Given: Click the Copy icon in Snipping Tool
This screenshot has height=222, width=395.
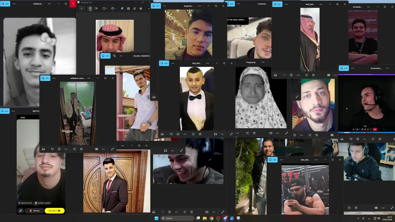Looking at the screenshot, I should click(135, 8).
